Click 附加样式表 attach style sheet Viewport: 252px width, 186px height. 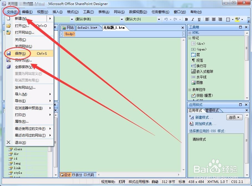click(x=203, y=124)
